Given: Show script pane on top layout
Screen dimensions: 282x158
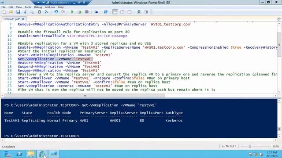Looking at the screenshot, I should click(115, 12).
